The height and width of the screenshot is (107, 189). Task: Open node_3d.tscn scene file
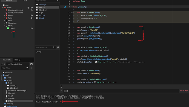[12, 106]
